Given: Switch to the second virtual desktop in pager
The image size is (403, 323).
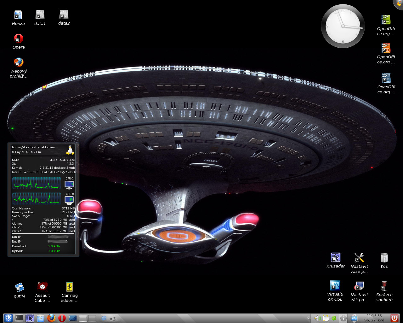Looking at the screenshot, I should coord(92,318).
